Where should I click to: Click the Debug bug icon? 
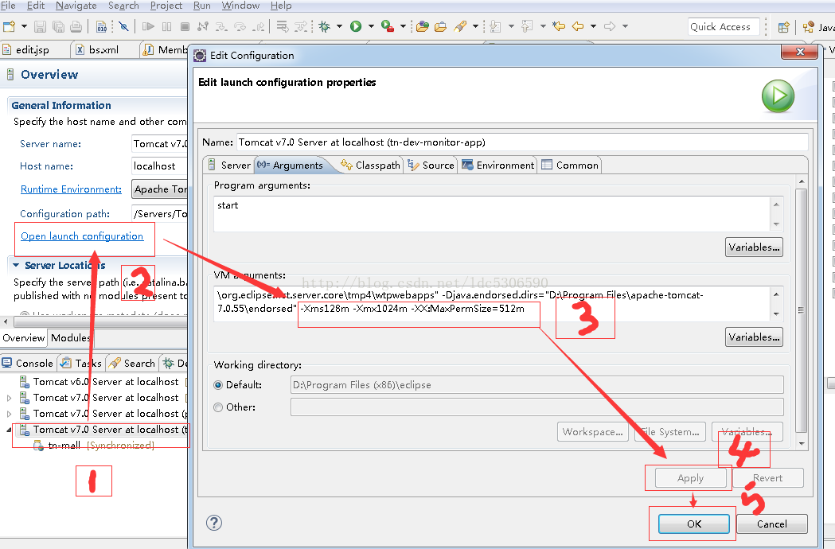[x=324, y=26]
